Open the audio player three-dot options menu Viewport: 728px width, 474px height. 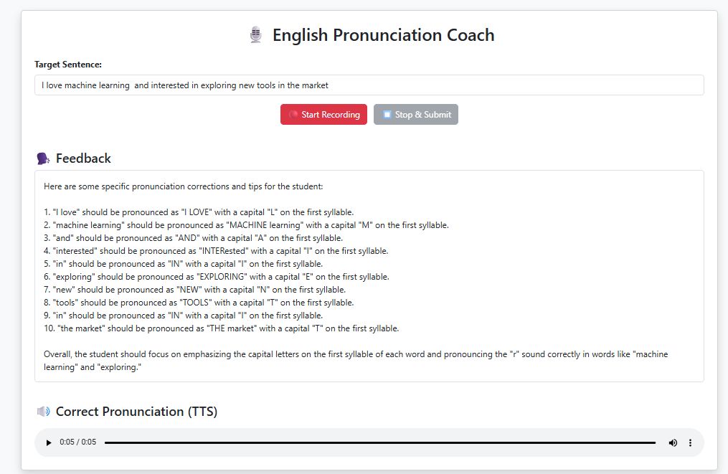pos(691,443)
